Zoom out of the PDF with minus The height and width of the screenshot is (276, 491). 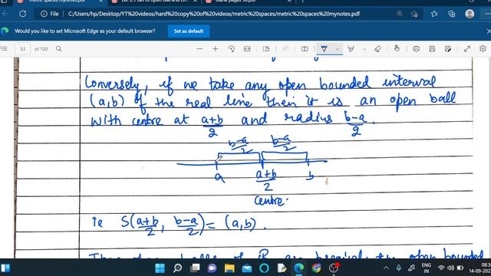pyautogui.click(x=199, y=49)
